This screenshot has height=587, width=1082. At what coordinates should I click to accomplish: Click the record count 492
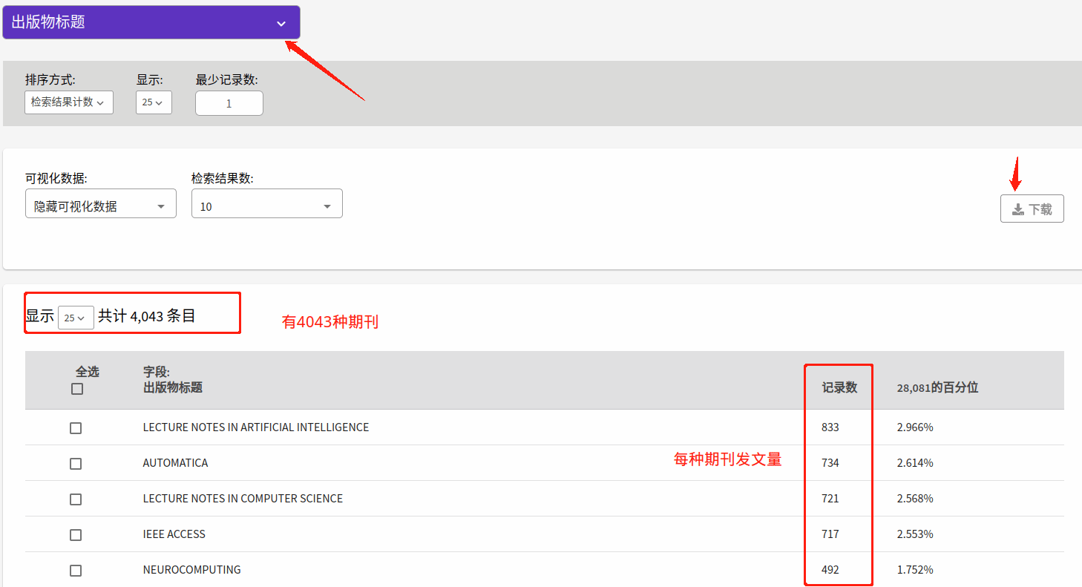(x=830, y=570)
